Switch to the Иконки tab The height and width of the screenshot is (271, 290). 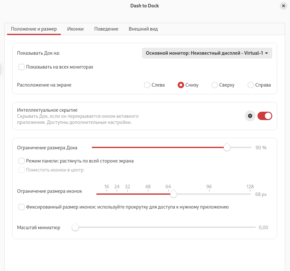(75, 29)
